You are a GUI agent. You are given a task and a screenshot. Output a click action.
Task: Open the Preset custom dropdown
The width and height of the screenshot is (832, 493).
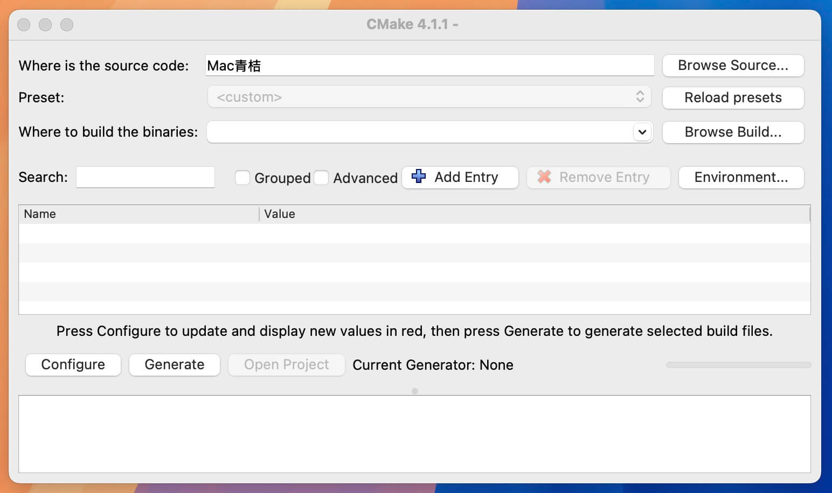point(429,97)
